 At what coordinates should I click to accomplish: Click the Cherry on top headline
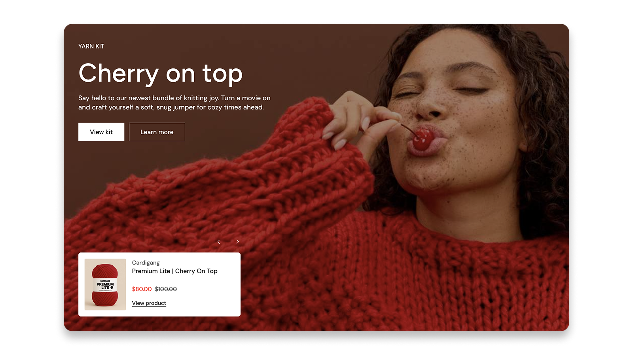160,73
